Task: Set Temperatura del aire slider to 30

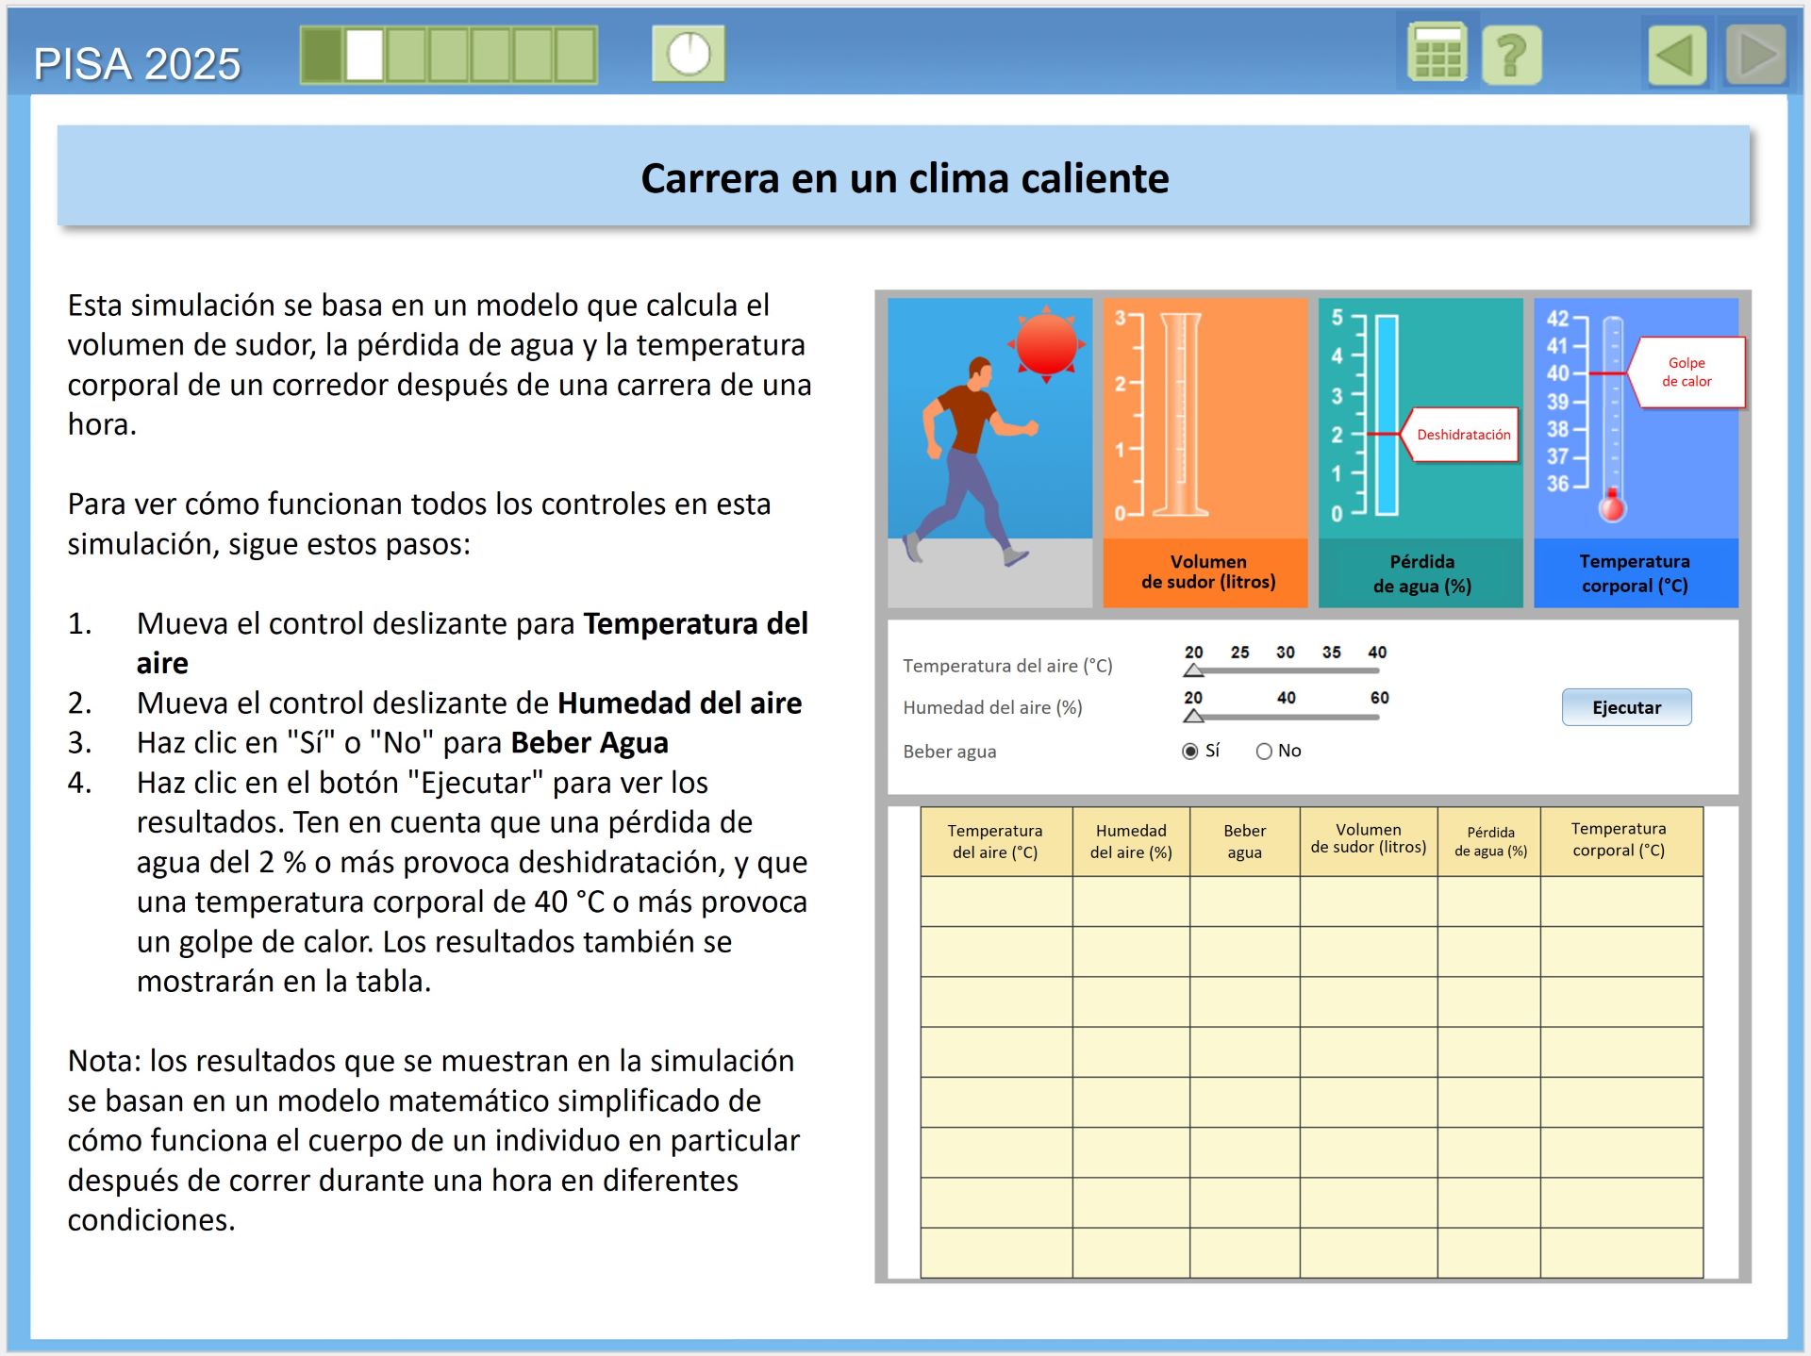Action: tap(1286, 670)
